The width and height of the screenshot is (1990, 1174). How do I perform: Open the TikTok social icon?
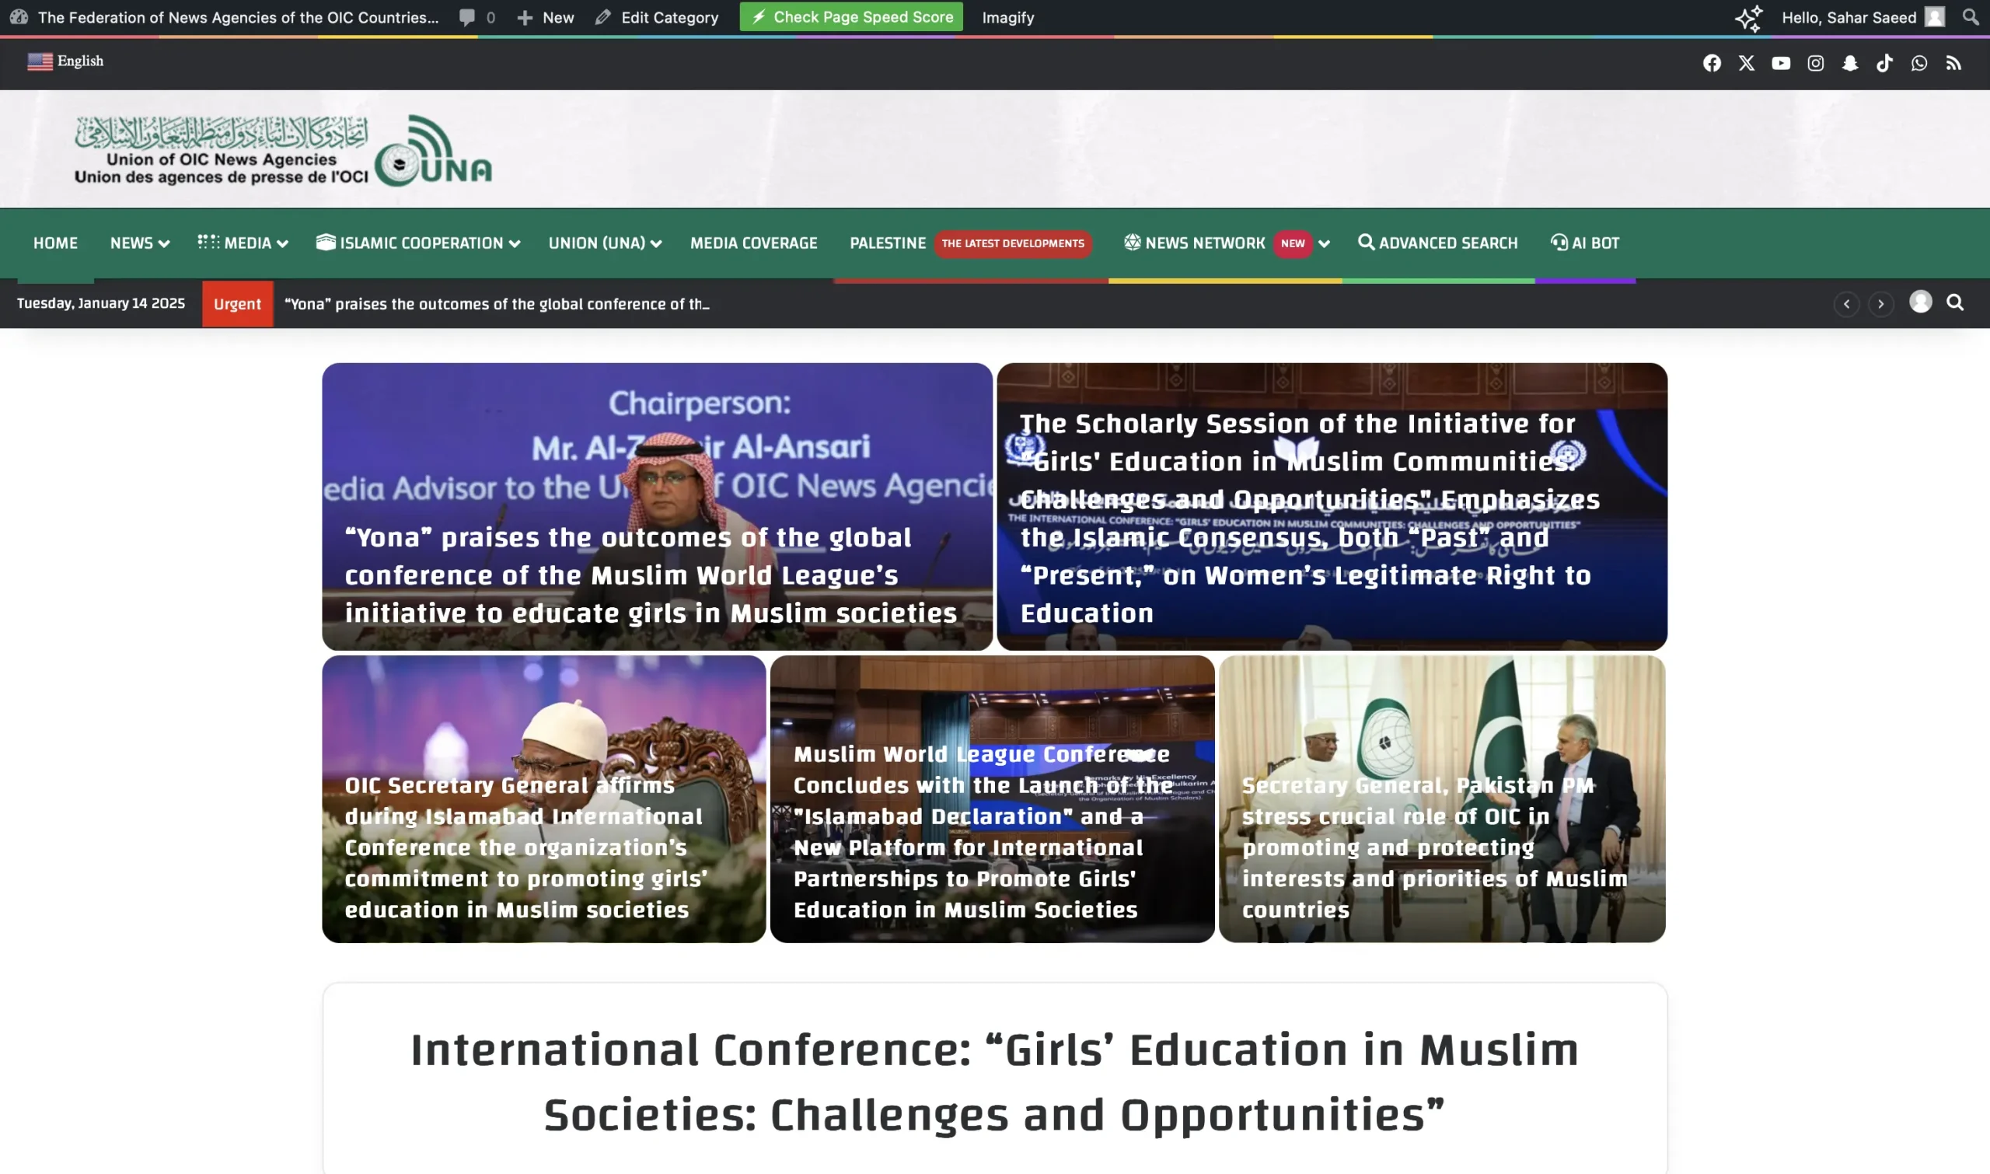coord(1885,63)
